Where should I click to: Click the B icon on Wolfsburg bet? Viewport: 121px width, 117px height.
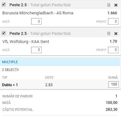[109, 34]
